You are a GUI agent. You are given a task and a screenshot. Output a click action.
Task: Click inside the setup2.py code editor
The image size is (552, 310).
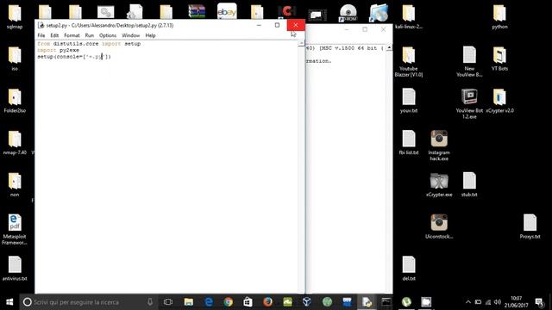166,167
